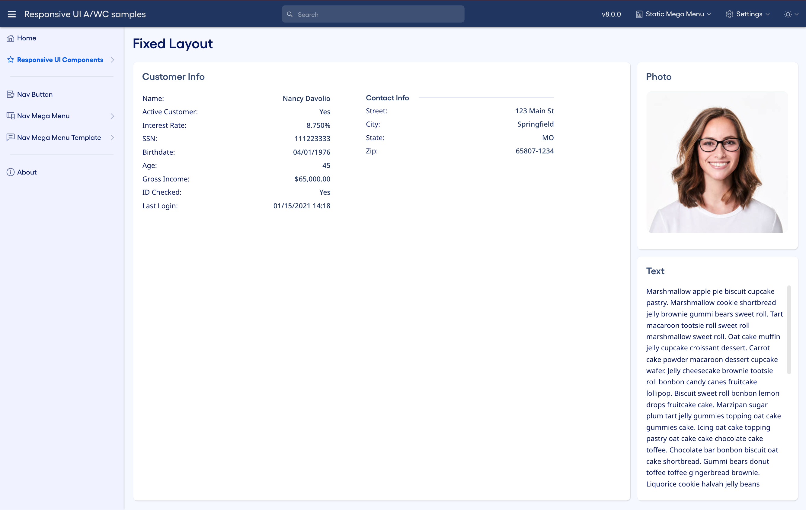Expand the Responsive UI Components section
Screen dimensions: 806x510
113,59
